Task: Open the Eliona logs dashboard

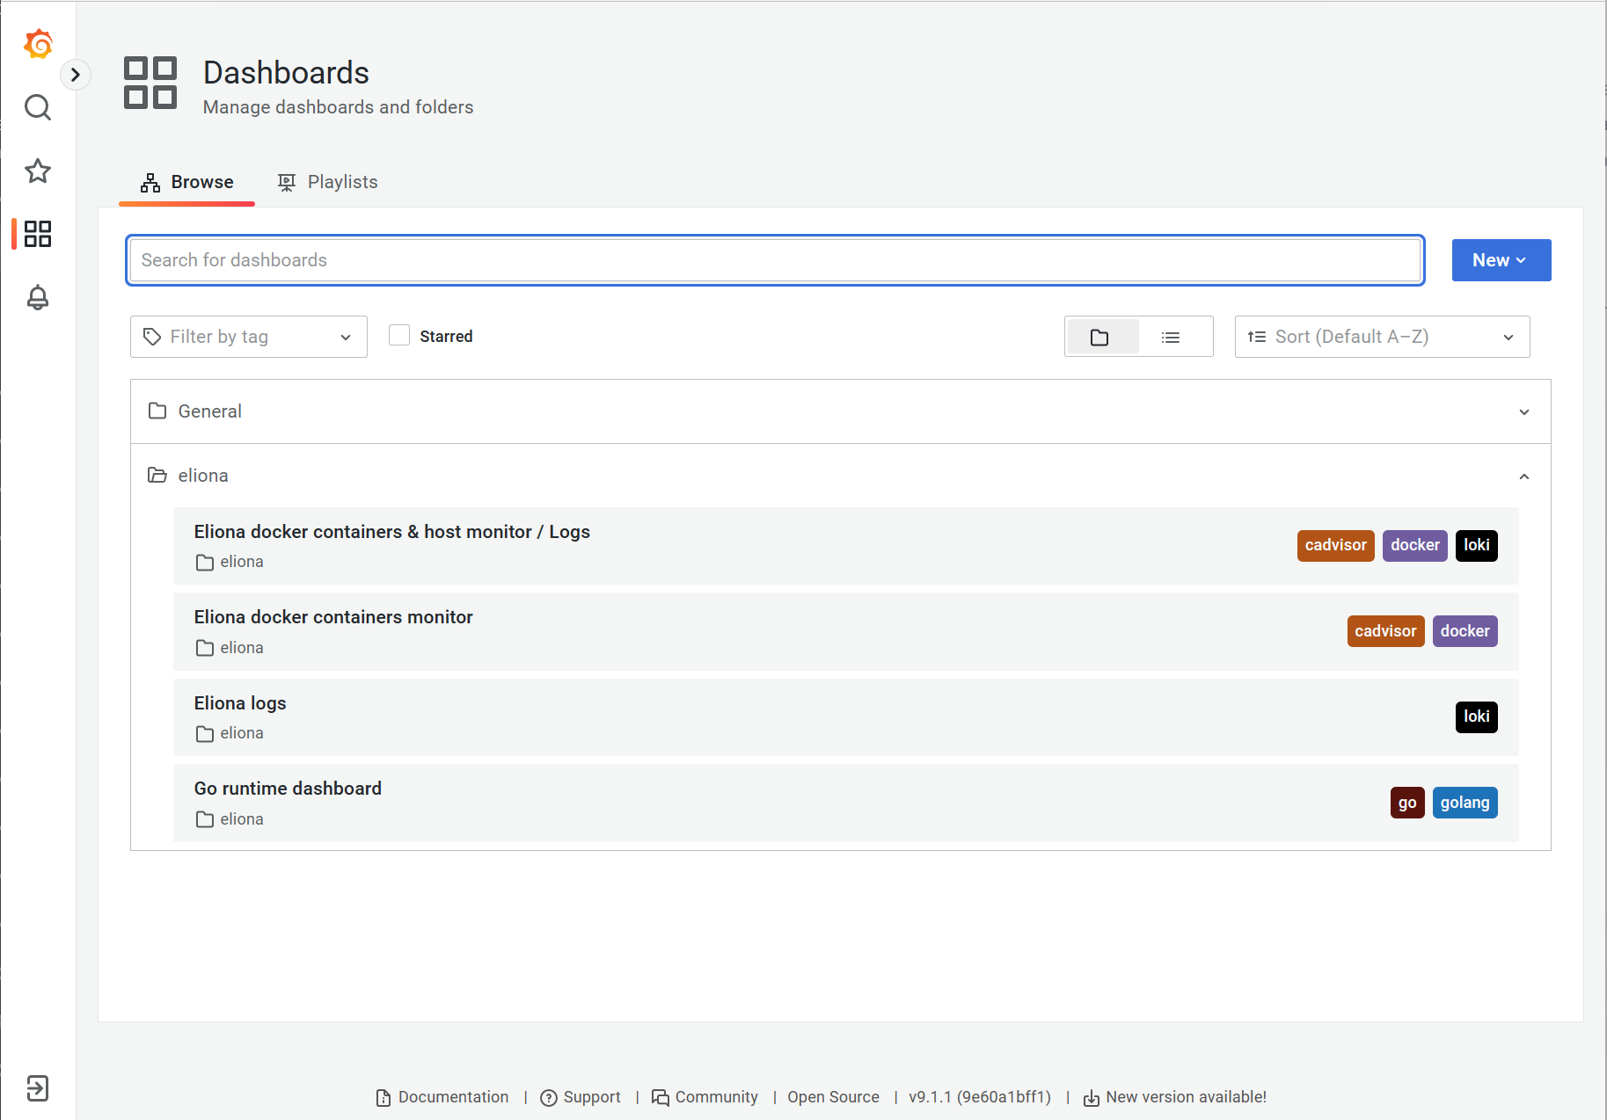Action: click(240, 703)
